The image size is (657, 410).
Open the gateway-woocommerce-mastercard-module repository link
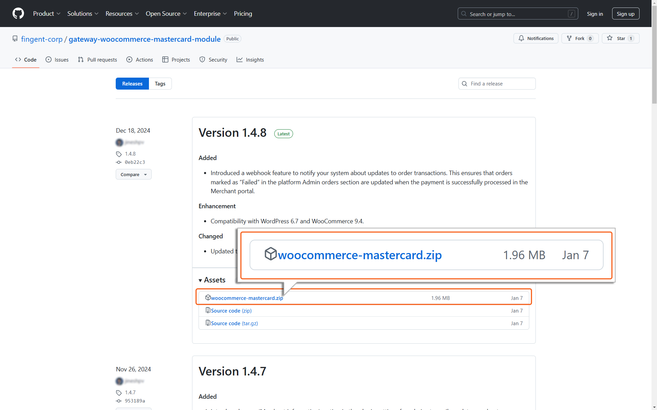[x=144, y=39]
